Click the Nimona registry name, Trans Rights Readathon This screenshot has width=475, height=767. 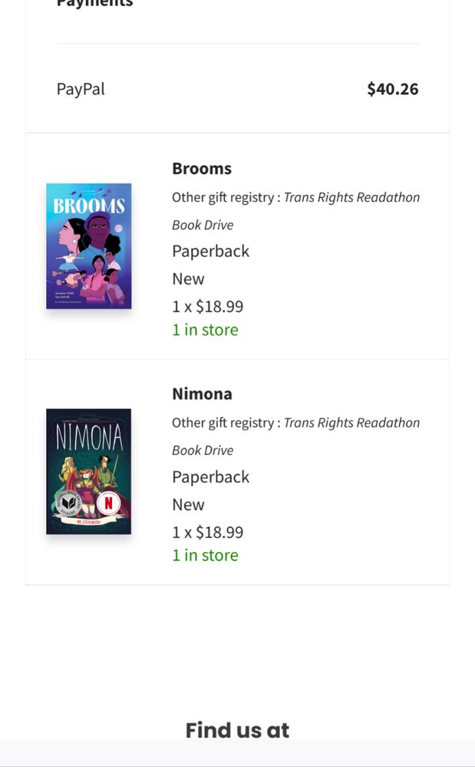click(351, 423)
